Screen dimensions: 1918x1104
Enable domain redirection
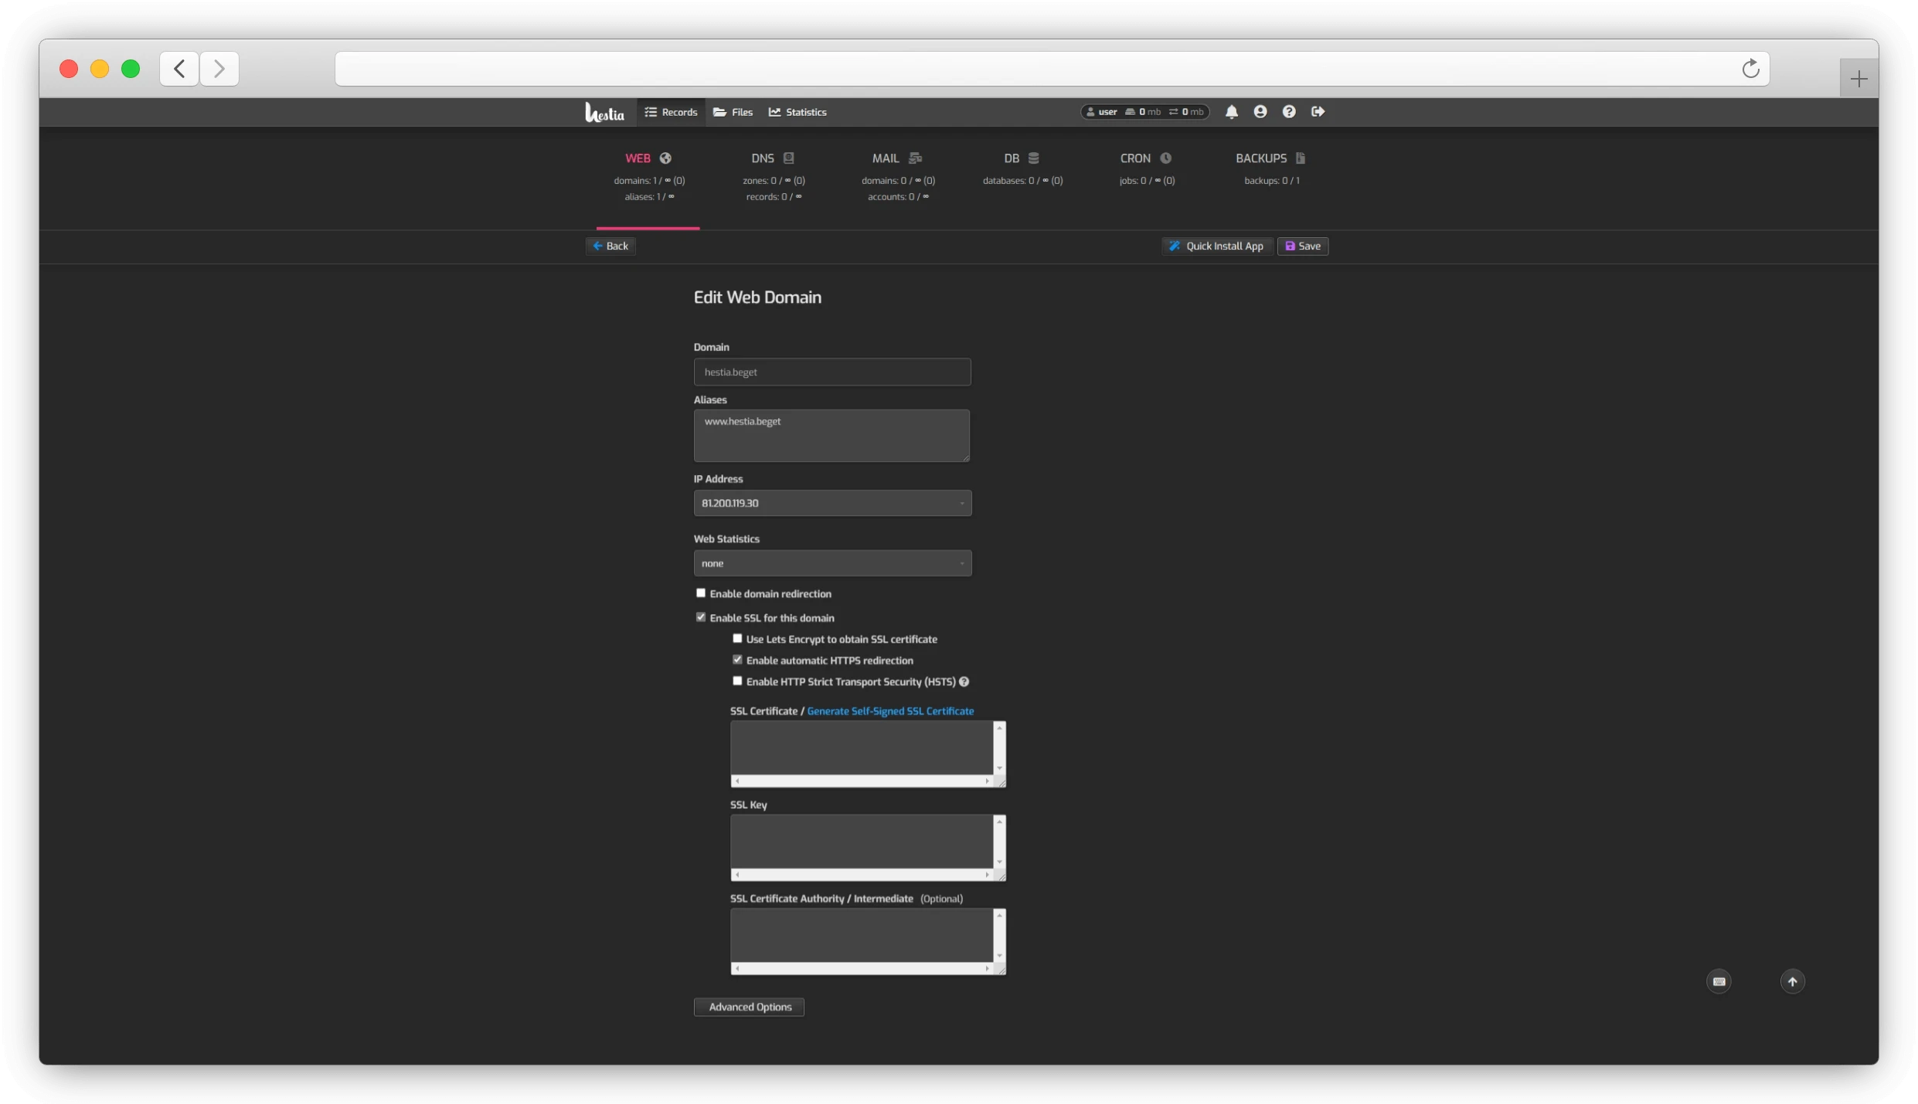pyautogui.click(x=700, y=593)
